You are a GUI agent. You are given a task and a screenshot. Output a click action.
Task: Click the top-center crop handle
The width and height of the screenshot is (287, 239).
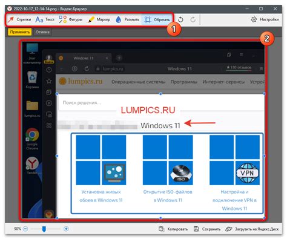tap(160, 94)
